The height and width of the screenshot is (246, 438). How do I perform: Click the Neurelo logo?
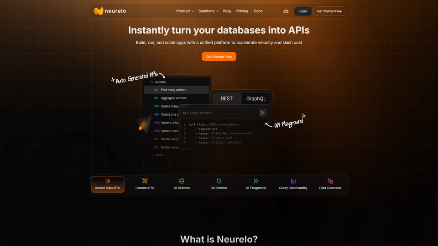point(110,11)
